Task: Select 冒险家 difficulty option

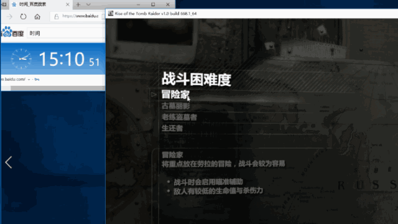Action: pyautogui.click(x=175, y=95)
